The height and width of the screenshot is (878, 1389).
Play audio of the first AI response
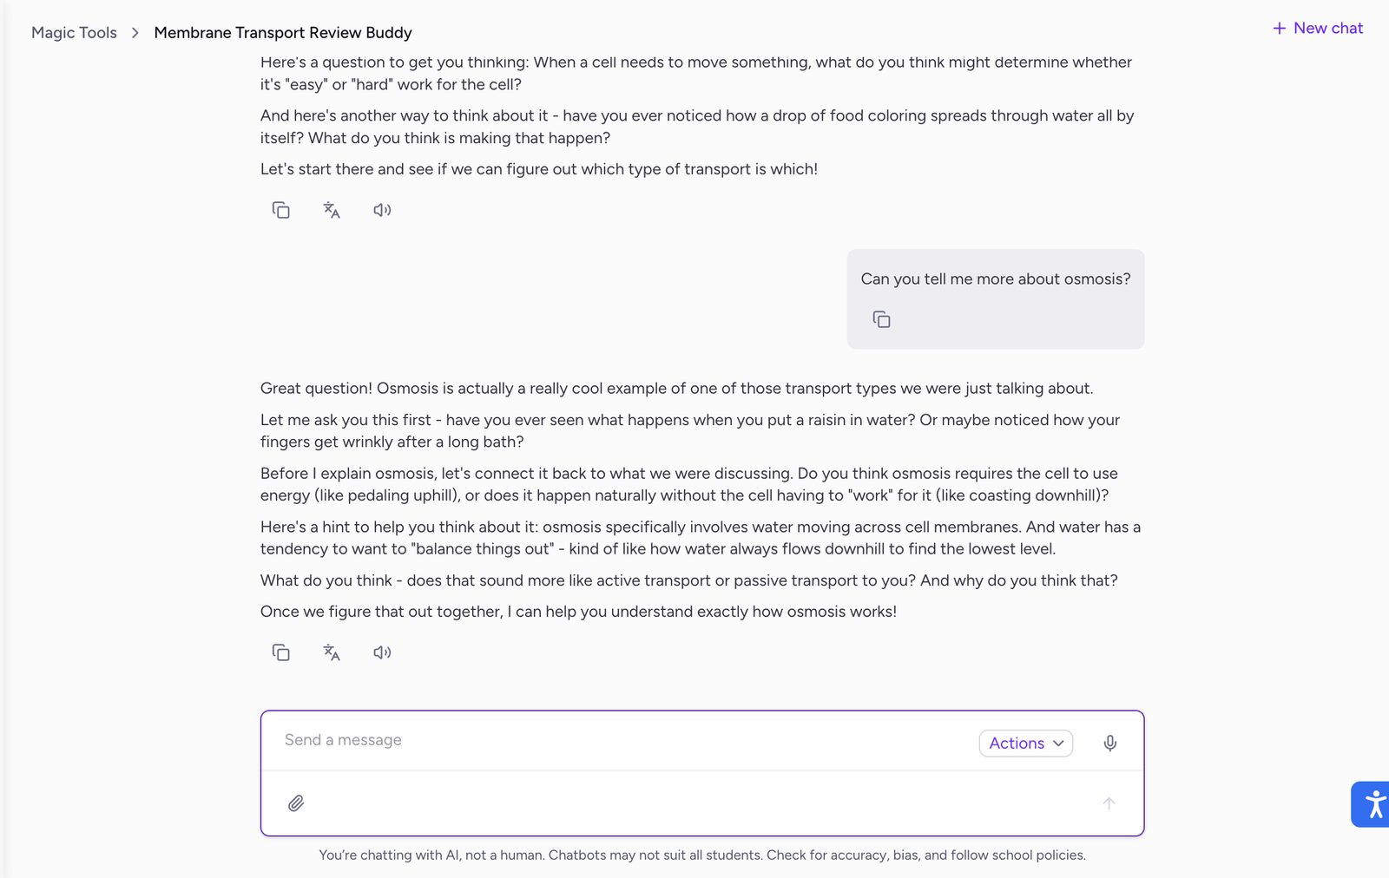click(382, 210)
